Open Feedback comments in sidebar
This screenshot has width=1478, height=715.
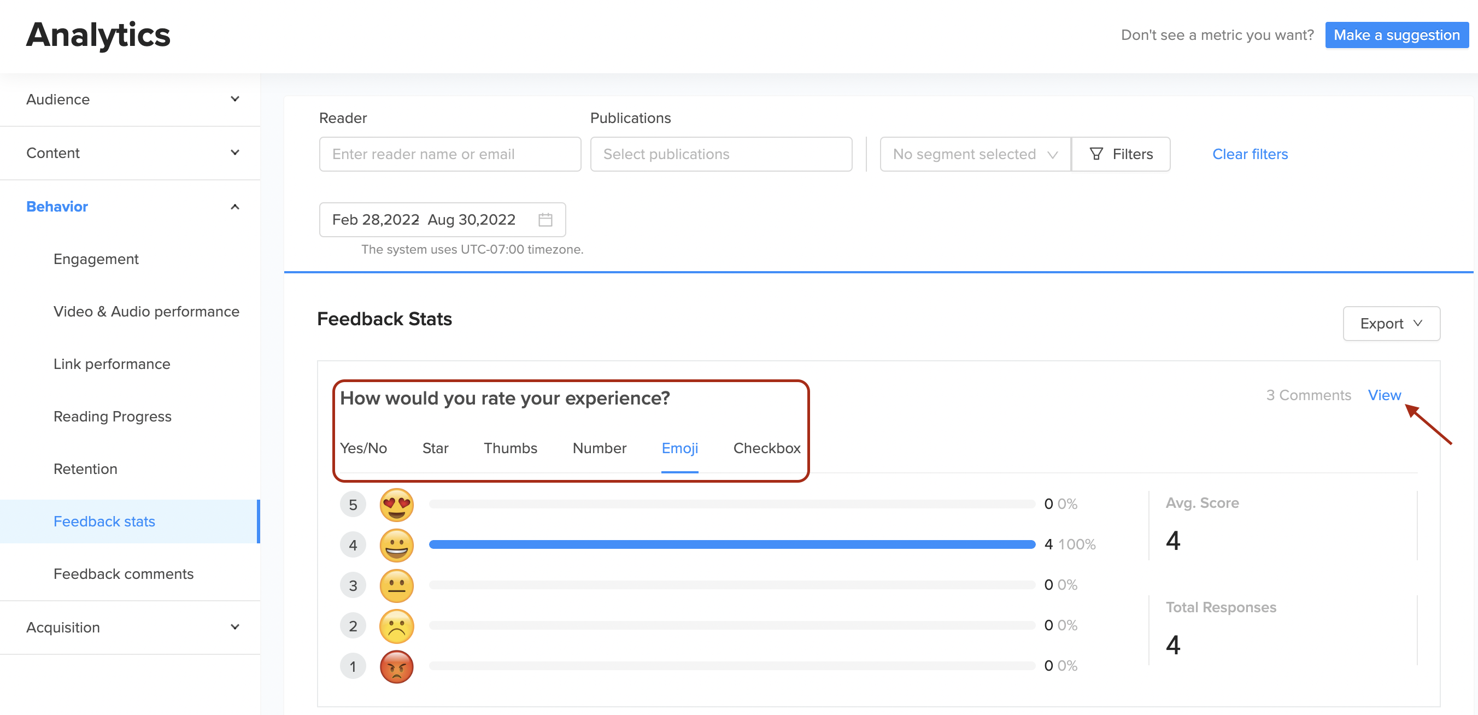124,574
